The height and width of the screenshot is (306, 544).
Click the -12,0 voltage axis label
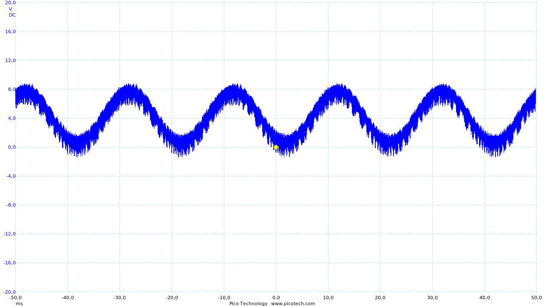[x=9, y=234]
